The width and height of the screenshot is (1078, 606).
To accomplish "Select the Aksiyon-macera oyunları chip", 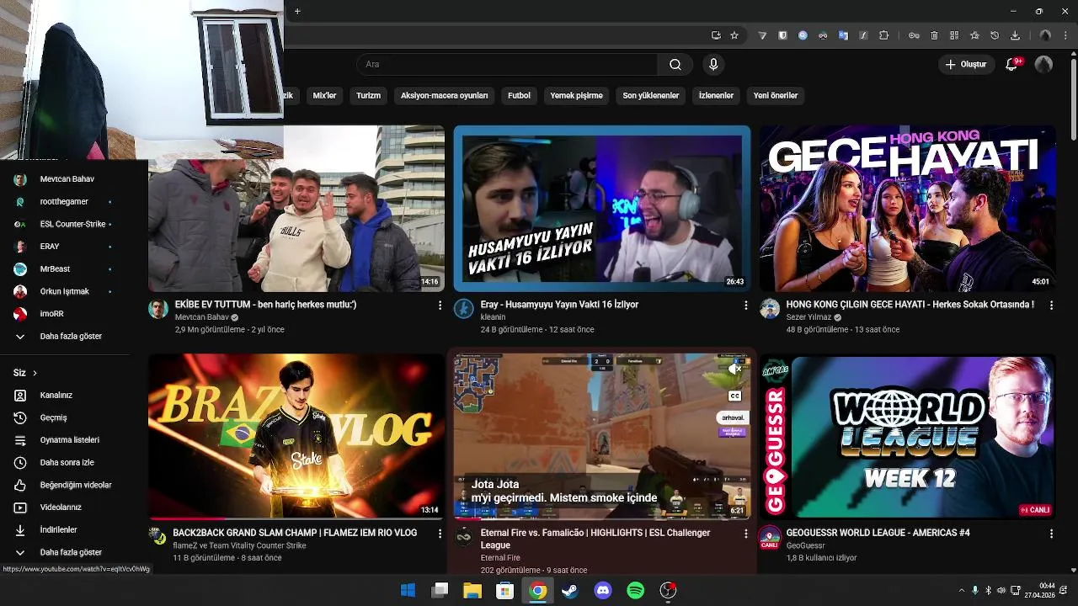I will click(444, 96).
